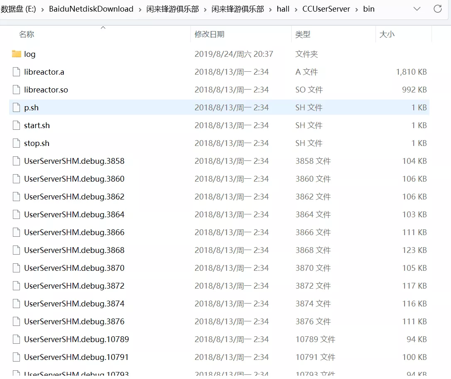This screenshot has width=451, height=379.
Task: Click the sort arrow above the 名称 column
Action: pyautogui.click(x=103, y=27)
